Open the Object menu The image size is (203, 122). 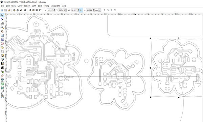point(27,6)
